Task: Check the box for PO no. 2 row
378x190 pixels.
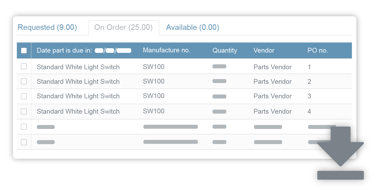Action: (24, 81)
